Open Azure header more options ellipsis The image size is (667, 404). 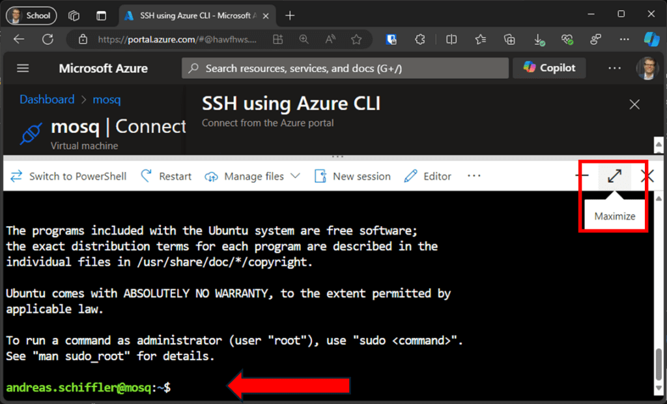614,68
